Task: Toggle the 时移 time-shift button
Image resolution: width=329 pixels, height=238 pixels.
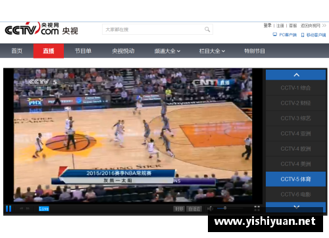Action: pyautogui.click(x=179, y=209)
